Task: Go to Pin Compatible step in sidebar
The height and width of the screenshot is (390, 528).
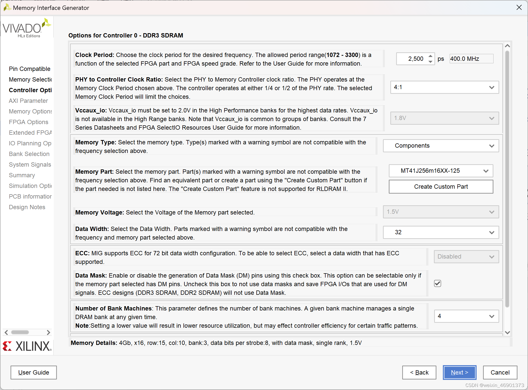Action: [30, 69]
